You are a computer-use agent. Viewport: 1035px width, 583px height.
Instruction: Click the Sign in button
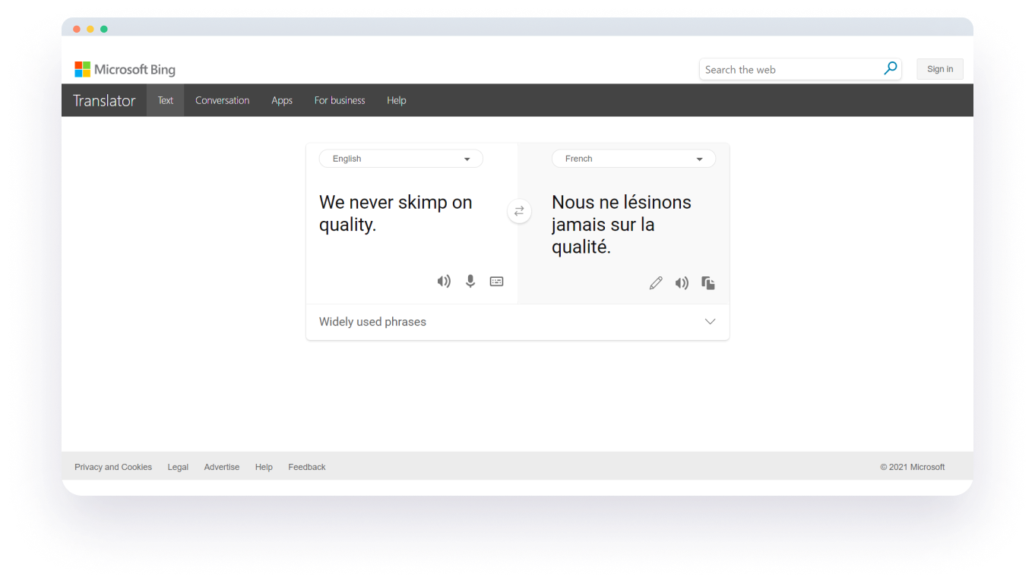pos(939,68)
